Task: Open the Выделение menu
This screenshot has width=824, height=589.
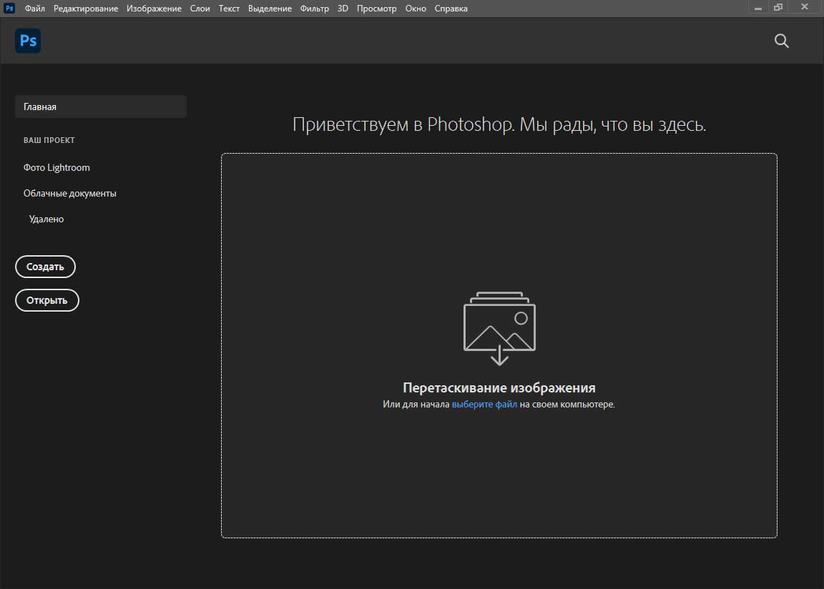Action: (270, 9)
